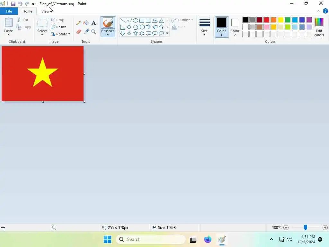This screenshot has width=329, height=247.
Task: Choose the black color swatch
Action: (245, 20)
